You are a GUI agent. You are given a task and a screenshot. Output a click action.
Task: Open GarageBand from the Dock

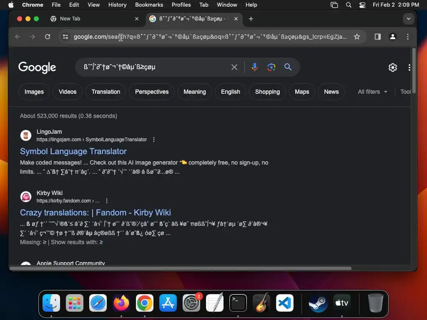point(261,302)
